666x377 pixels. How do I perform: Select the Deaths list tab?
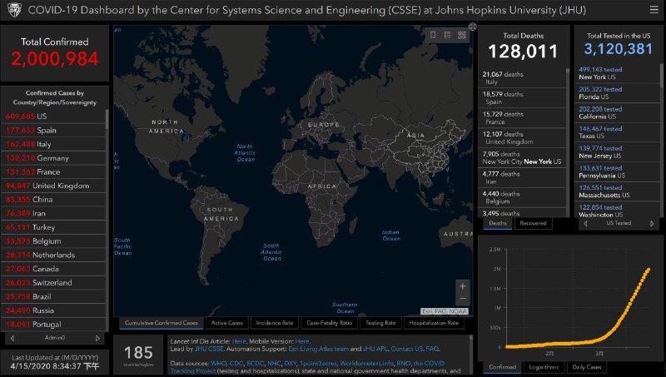pyautogui.click(x=497, y=223)
